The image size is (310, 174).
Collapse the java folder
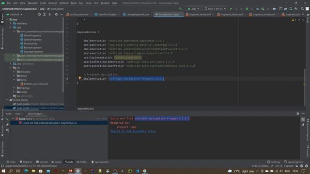point(11,28)
